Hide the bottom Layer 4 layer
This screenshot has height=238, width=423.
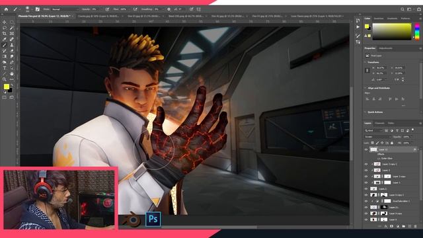point(366,219)
